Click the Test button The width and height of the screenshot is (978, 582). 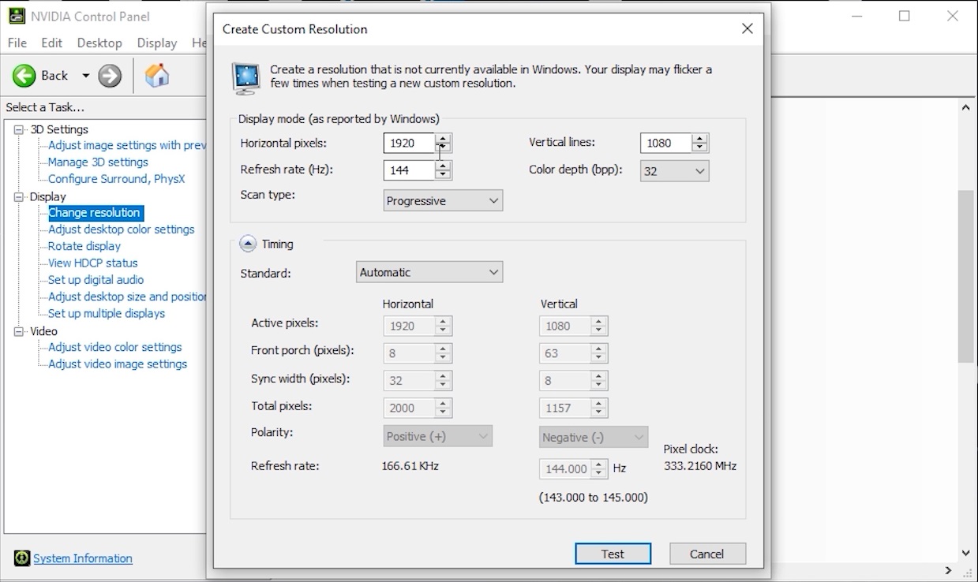tap(613, 554)
